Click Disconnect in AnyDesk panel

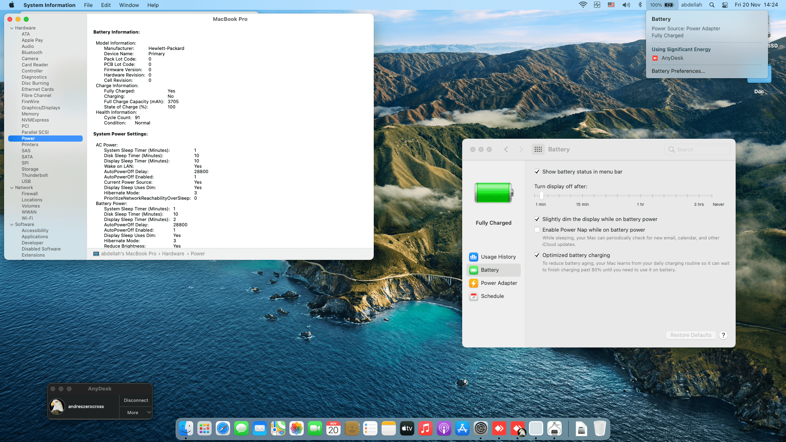tap(136, 400)
